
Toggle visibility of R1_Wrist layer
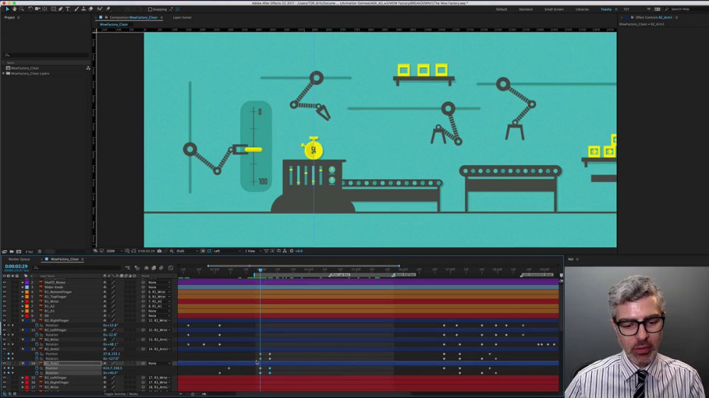(x=4, y=301)
